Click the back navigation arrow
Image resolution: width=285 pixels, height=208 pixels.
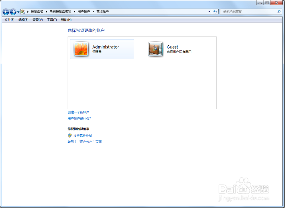point(6,12)
